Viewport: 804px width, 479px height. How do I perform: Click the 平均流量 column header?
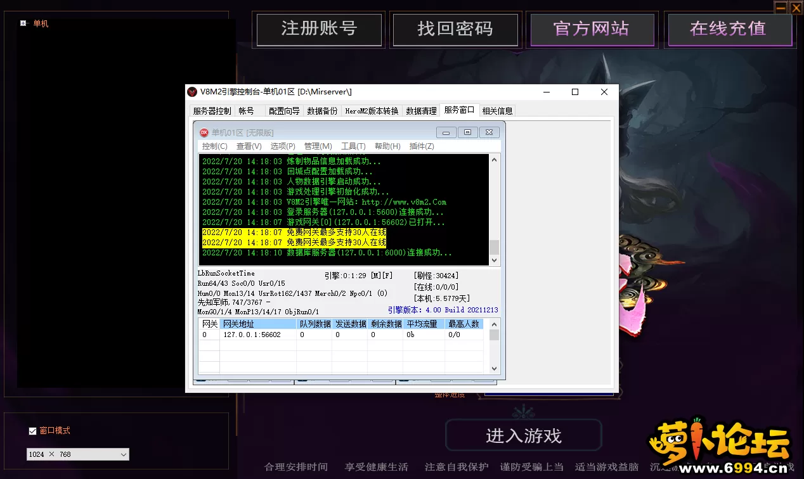pyautogui.click(x=424, y=324)
